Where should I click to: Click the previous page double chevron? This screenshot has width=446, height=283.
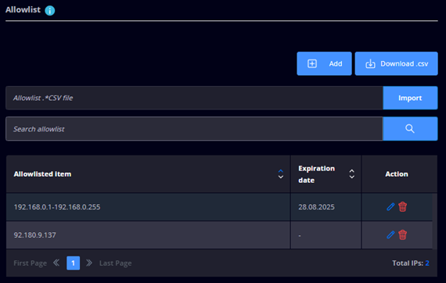pyautogui.click(x=56, y=263)
